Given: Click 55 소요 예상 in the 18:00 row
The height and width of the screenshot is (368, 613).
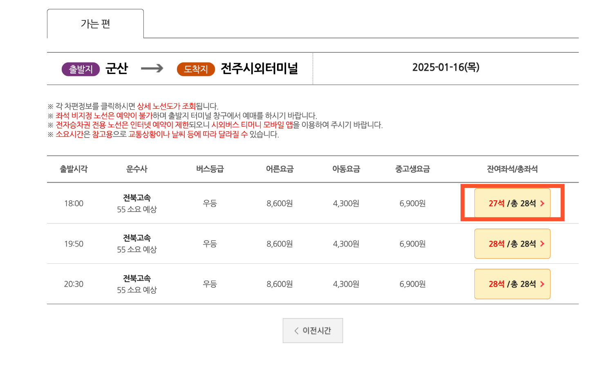Looking at the screenshot, I should click(137, 209).
